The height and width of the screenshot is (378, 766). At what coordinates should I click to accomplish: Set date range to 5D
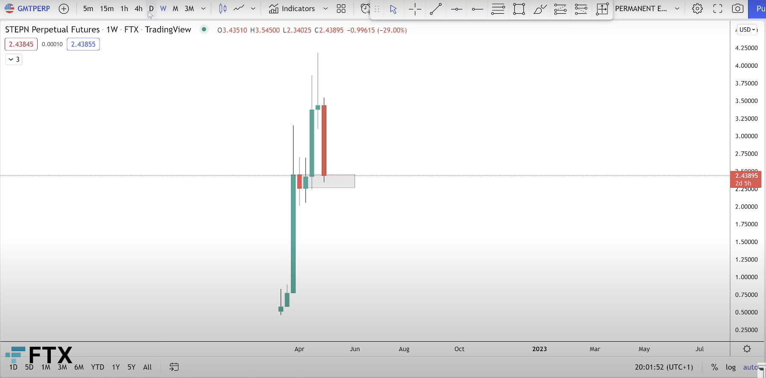tap(29, 367)
